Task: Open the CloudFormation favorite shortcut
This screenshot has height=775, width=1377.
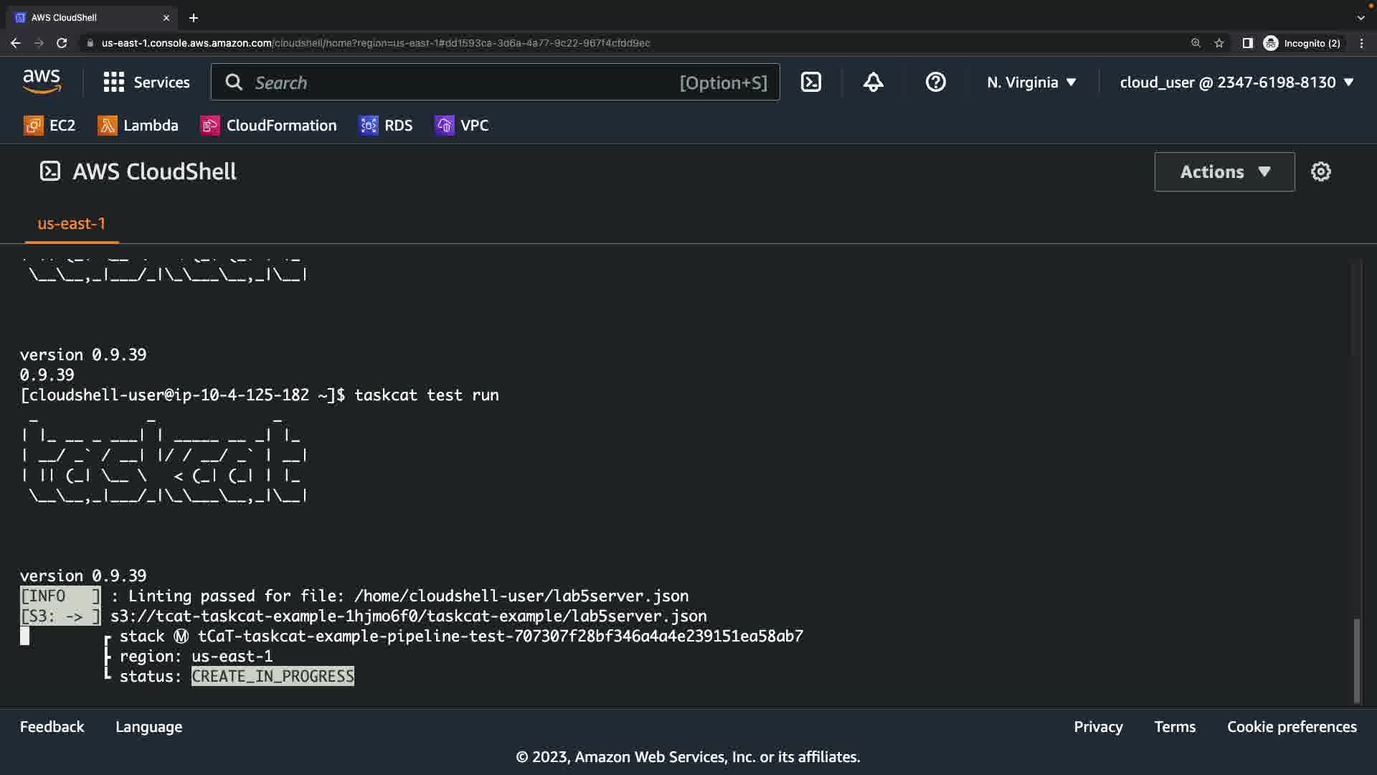Action: pos(268,126)
